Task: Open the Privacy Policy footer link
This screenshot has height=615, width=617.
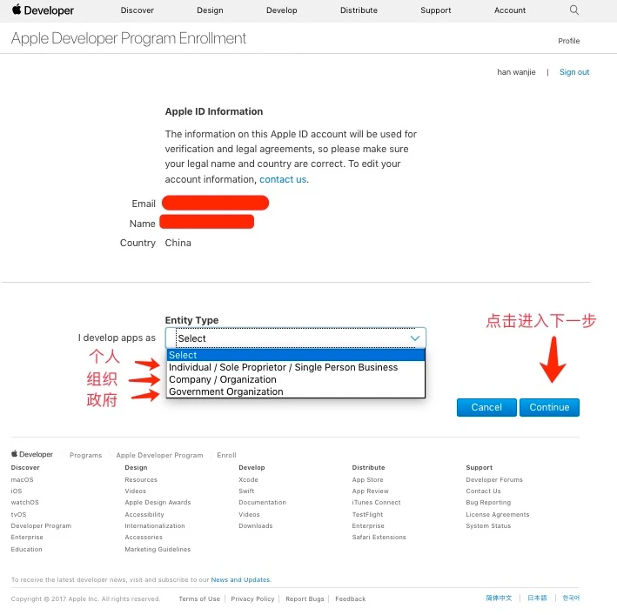Action: tap(252, 598)
